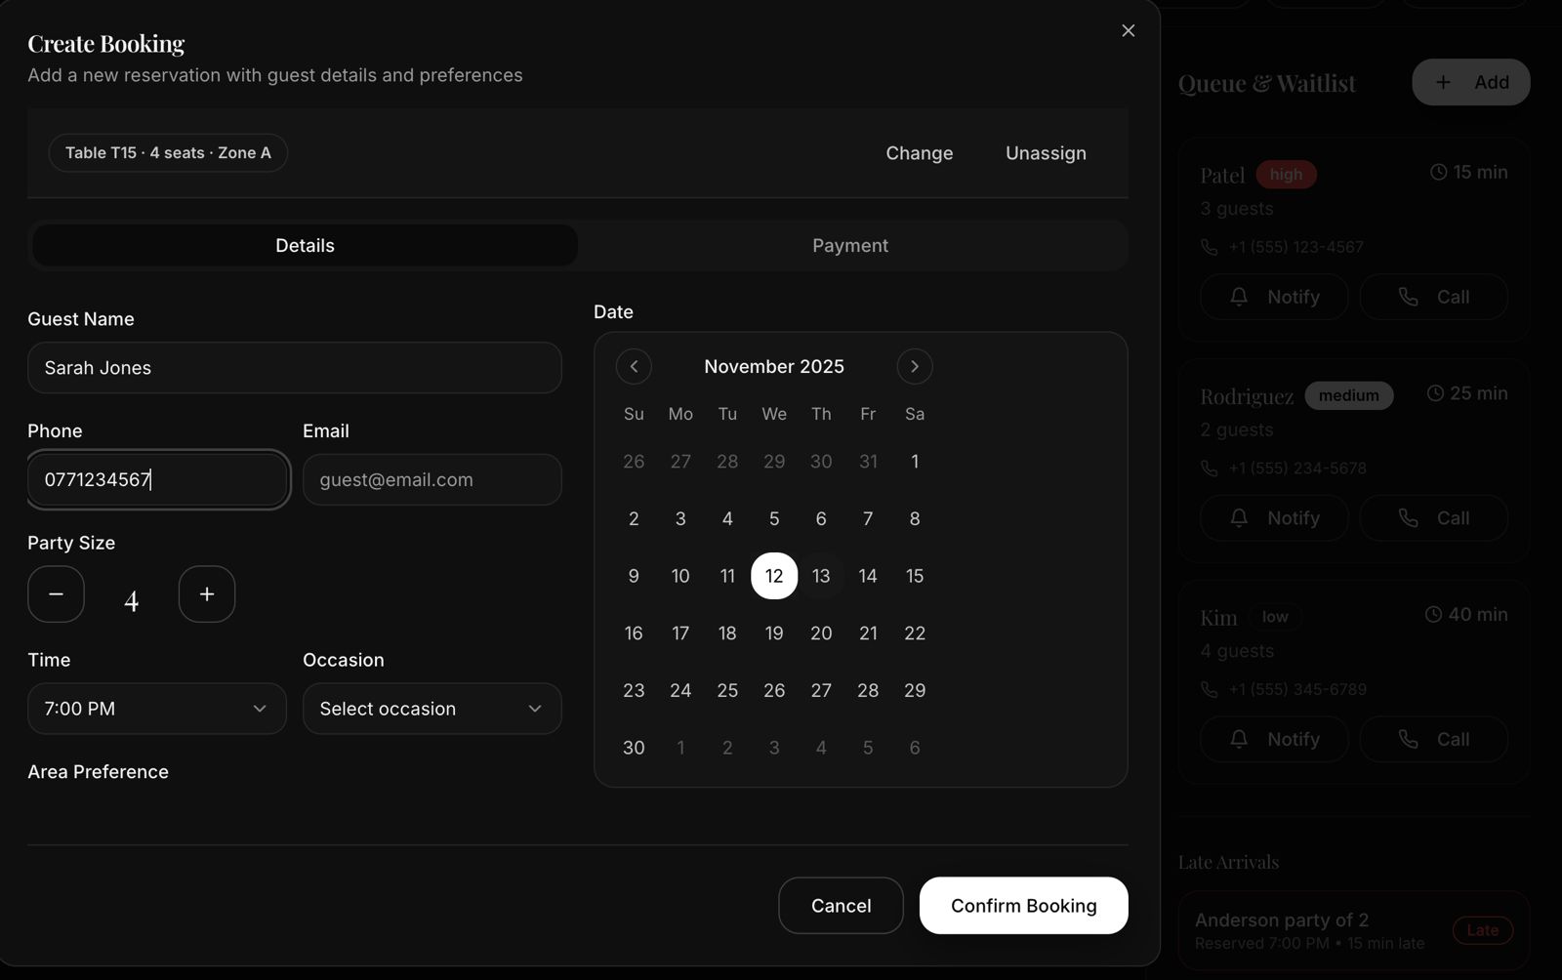Focus the Email input field
The width and height of the screenshot is (1562, 980).
432,479
